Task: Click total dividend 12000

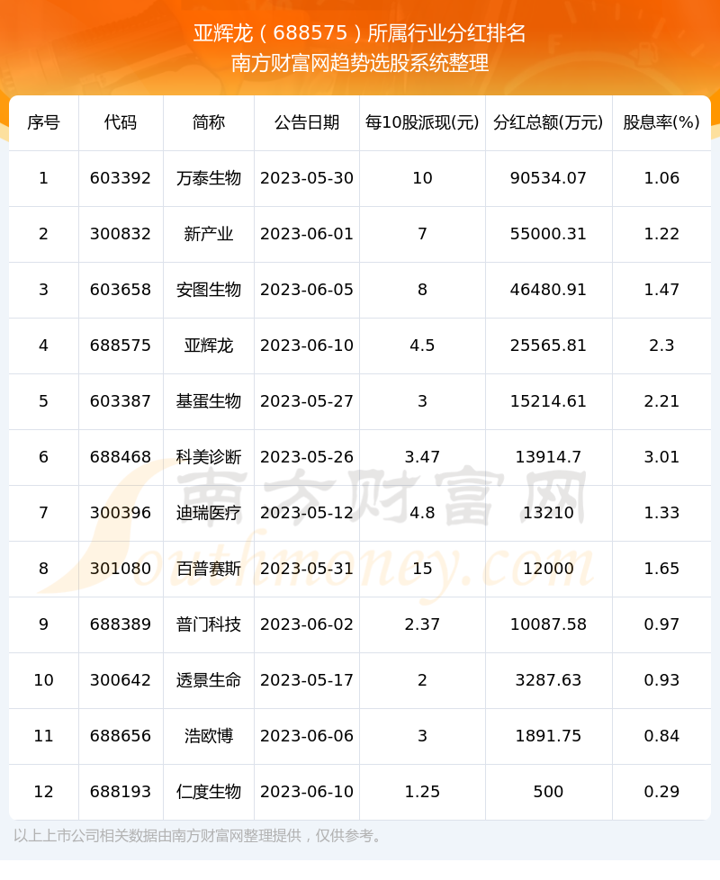Action: point(548,569)
